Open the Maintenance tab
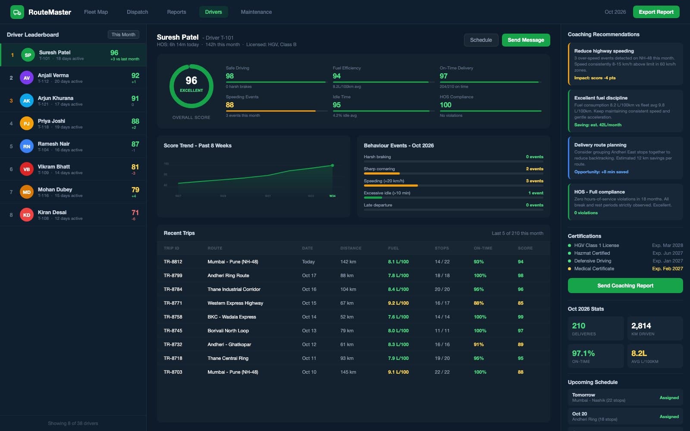The image size is (690, 431). point(256,12)
